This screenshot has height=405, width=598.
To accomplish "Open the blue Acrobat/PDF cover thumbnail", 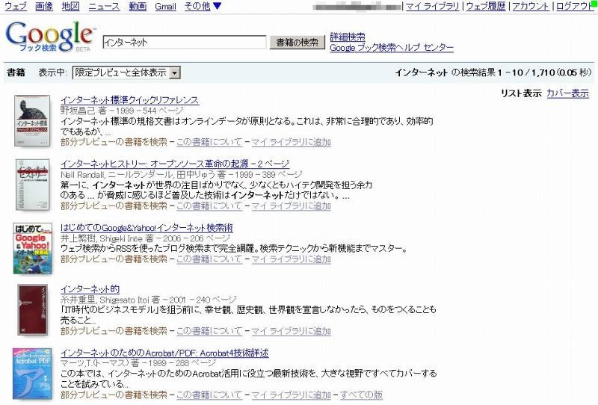I will pyautogui.click(x=32, y=374).
